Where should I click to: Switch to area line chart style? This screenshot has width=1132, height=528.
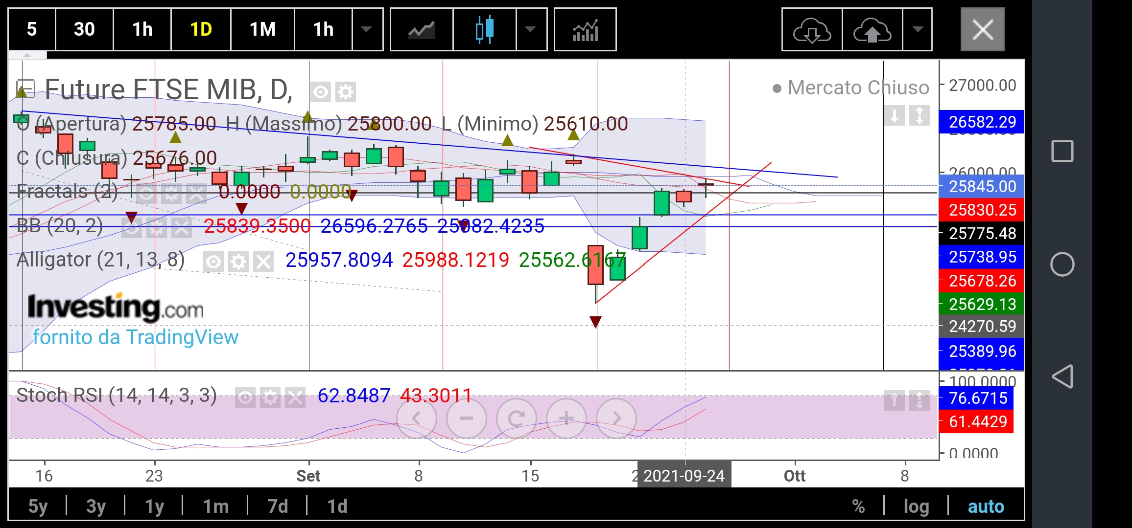point(422,29)
